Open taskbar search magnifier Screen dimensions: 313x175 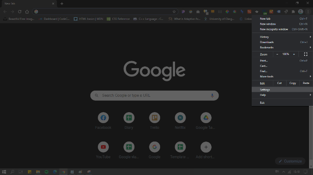(12, 171)
